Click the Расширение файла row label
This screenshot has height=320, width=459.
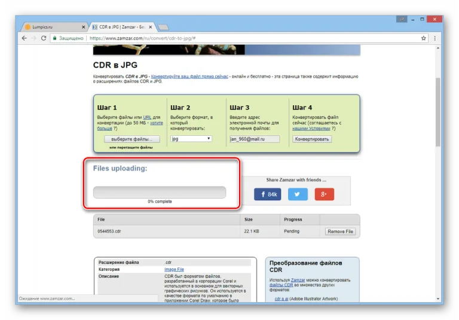coord(118,263)
